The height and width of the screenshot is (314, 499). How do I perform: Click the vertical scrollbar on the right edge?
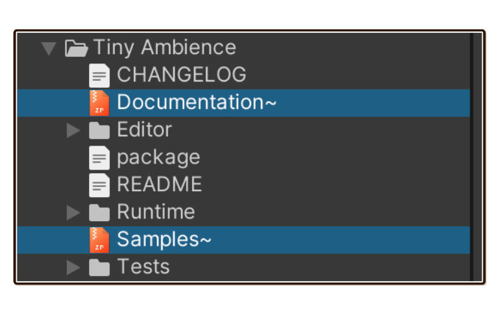tap(472, 157)
